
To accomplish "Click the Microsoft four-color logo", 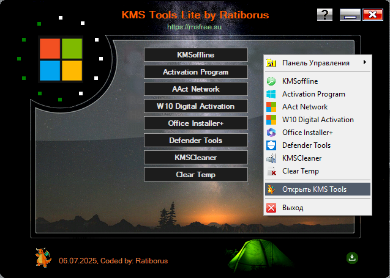I will point(61,59).
